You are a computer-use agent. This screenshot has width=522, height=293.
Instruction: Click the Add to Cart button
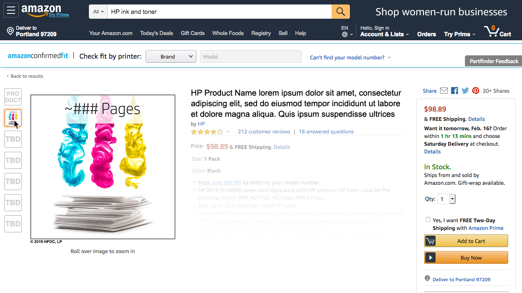[466, 241]
